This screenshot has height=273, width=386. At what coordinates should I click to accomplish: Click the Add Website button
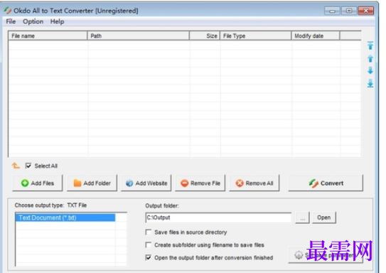[x=146, y=183]
